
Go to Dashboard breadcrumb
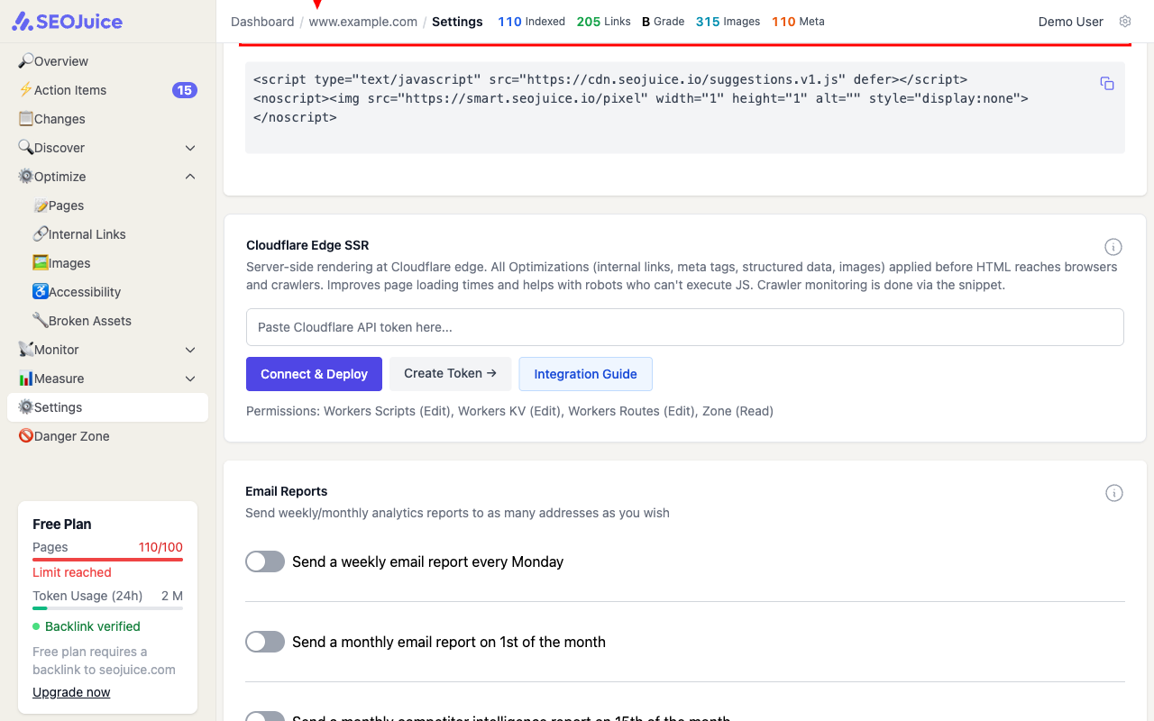[262, 22]
